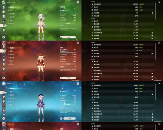Viewport: 163px width, 130px height.
Task: Click the Dendro element icon atop green sidebar
Action: pos(4,2)
